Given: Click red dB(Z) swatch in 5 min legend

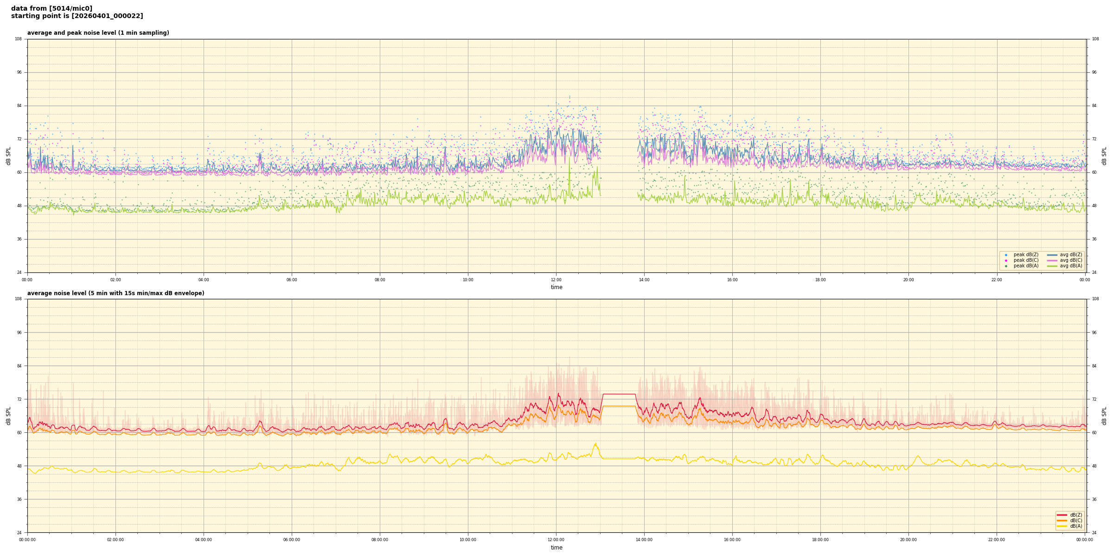Looking at the screenshot, I should click(1062, 515).
